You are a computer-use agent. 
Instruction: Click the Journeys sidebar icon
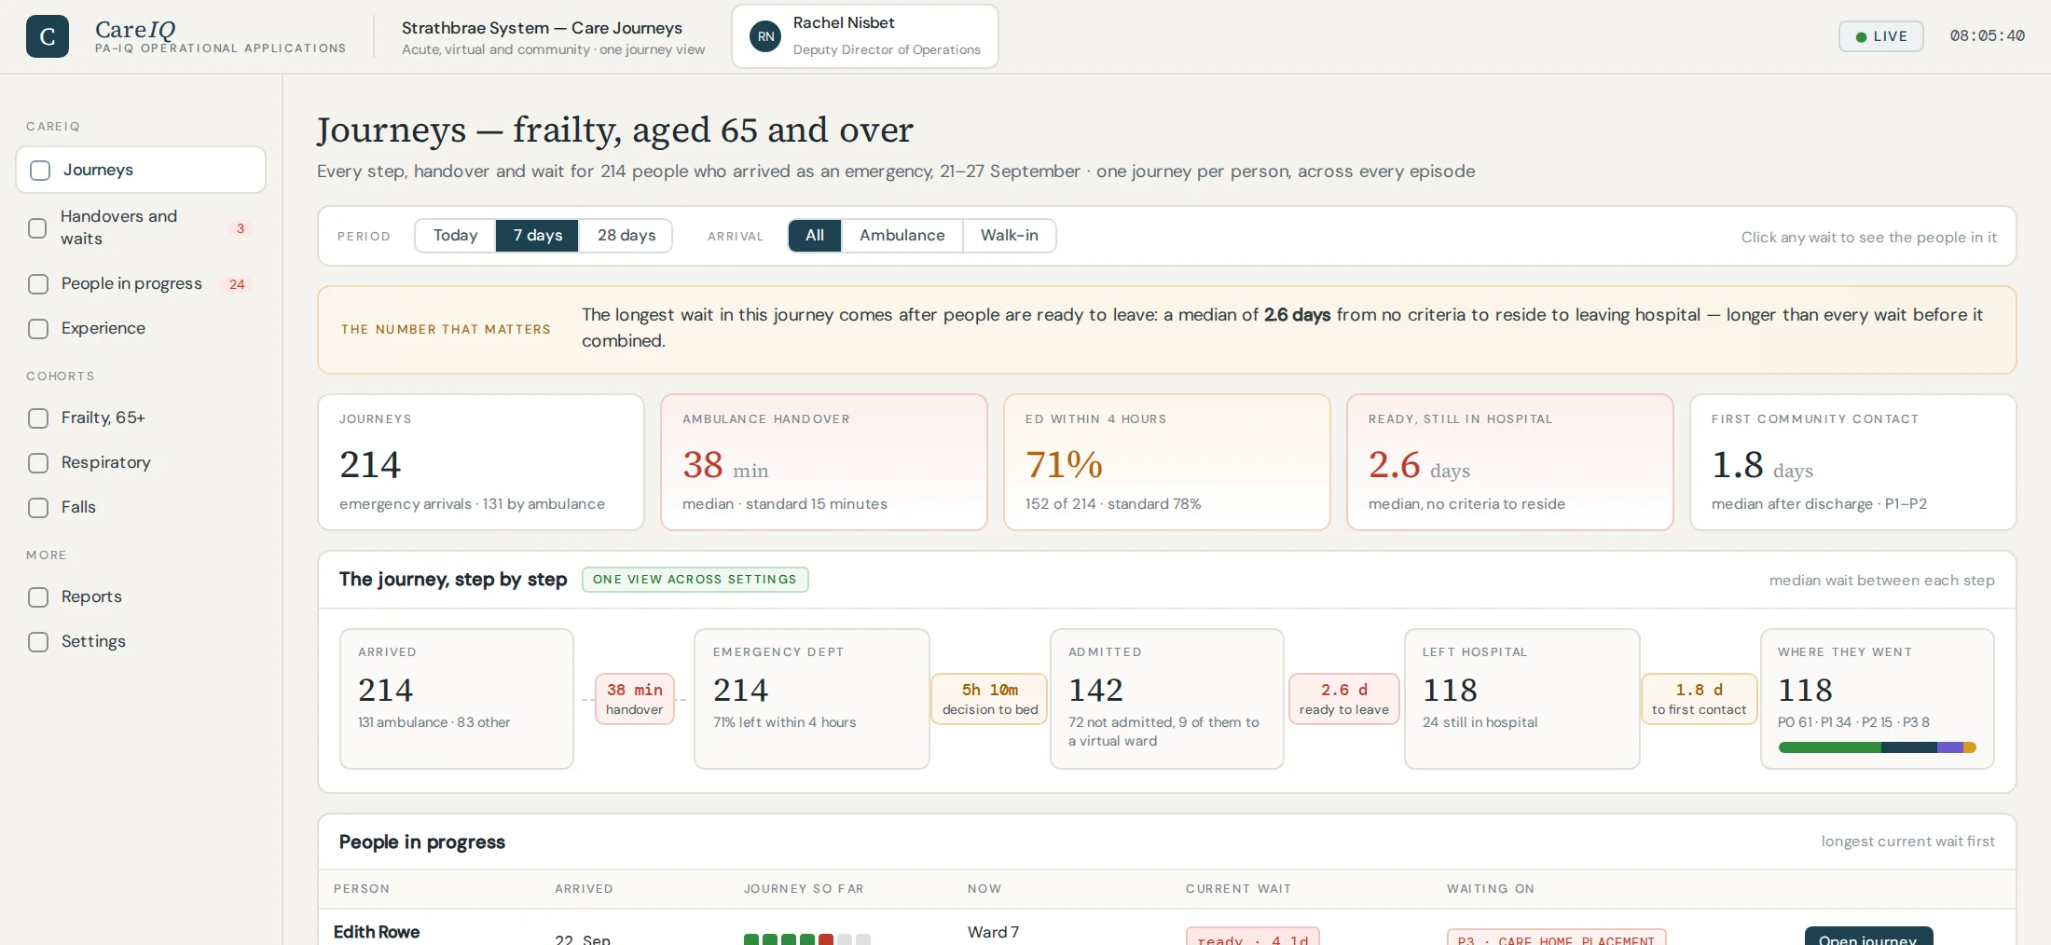[x=40, y=171]
